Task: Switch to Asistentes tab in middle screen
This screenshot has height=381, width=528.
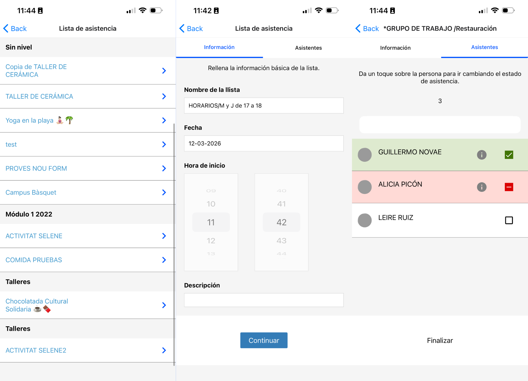Action: click(308, 48)
